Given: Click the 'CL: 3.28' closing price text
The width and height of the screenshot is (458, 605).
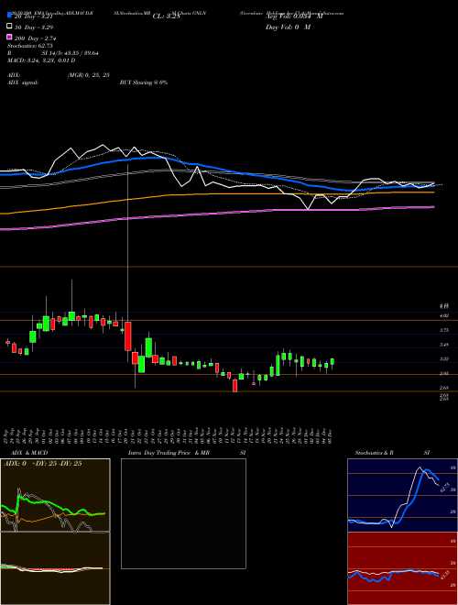Looking at the screenshot, I should pyautogui.click(x=167, y=16).
